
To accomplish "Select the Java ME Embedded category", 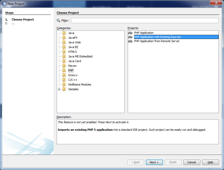I will (80, 56).
